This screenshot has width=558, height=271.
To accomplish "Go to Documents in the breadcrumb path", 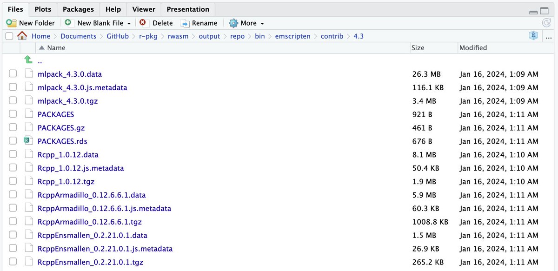I will (x=78, y=36).
